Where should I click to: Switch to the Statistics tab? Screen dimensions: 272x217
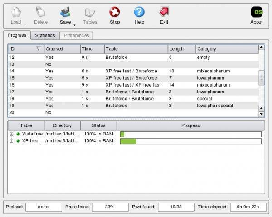45,35
